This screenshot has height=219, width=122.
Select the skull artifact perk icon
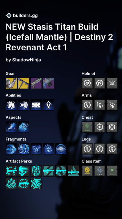coord(24,171)
